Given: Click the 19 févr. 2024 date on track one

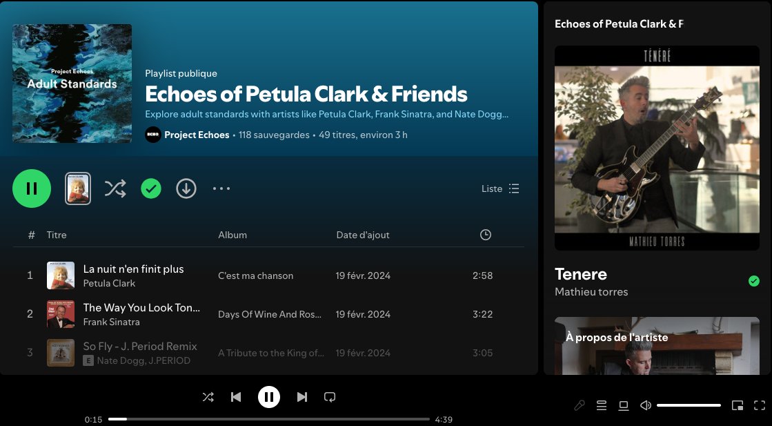Looking at the screenshot, I should pyautogui.click(x=364, y=275).
